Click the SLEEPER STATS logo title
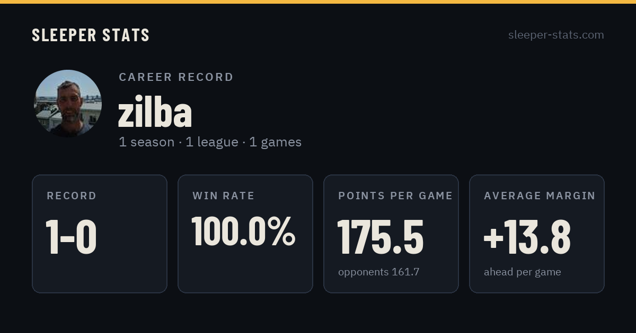Viewport: 636px width, 333px height. tap(91, 35)
